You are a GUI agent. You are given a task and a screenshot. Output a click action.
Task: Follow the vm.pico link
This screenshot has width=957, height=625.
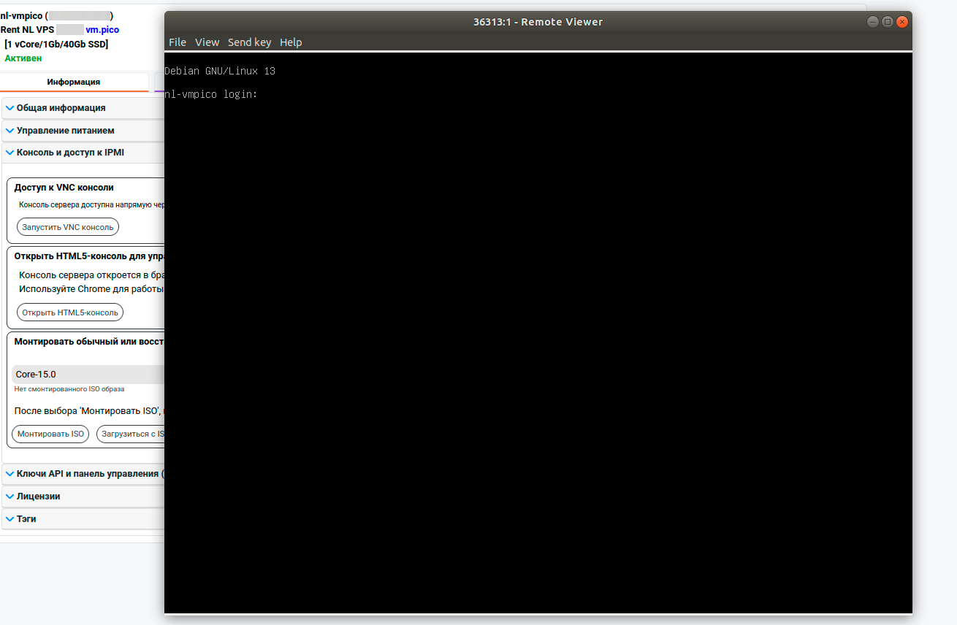pyautogui.click(x=102, y=30)
